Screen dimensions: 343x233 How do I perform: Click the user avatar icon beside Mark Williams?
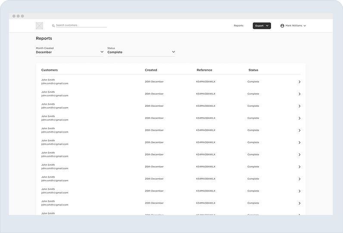coord(282,26)
